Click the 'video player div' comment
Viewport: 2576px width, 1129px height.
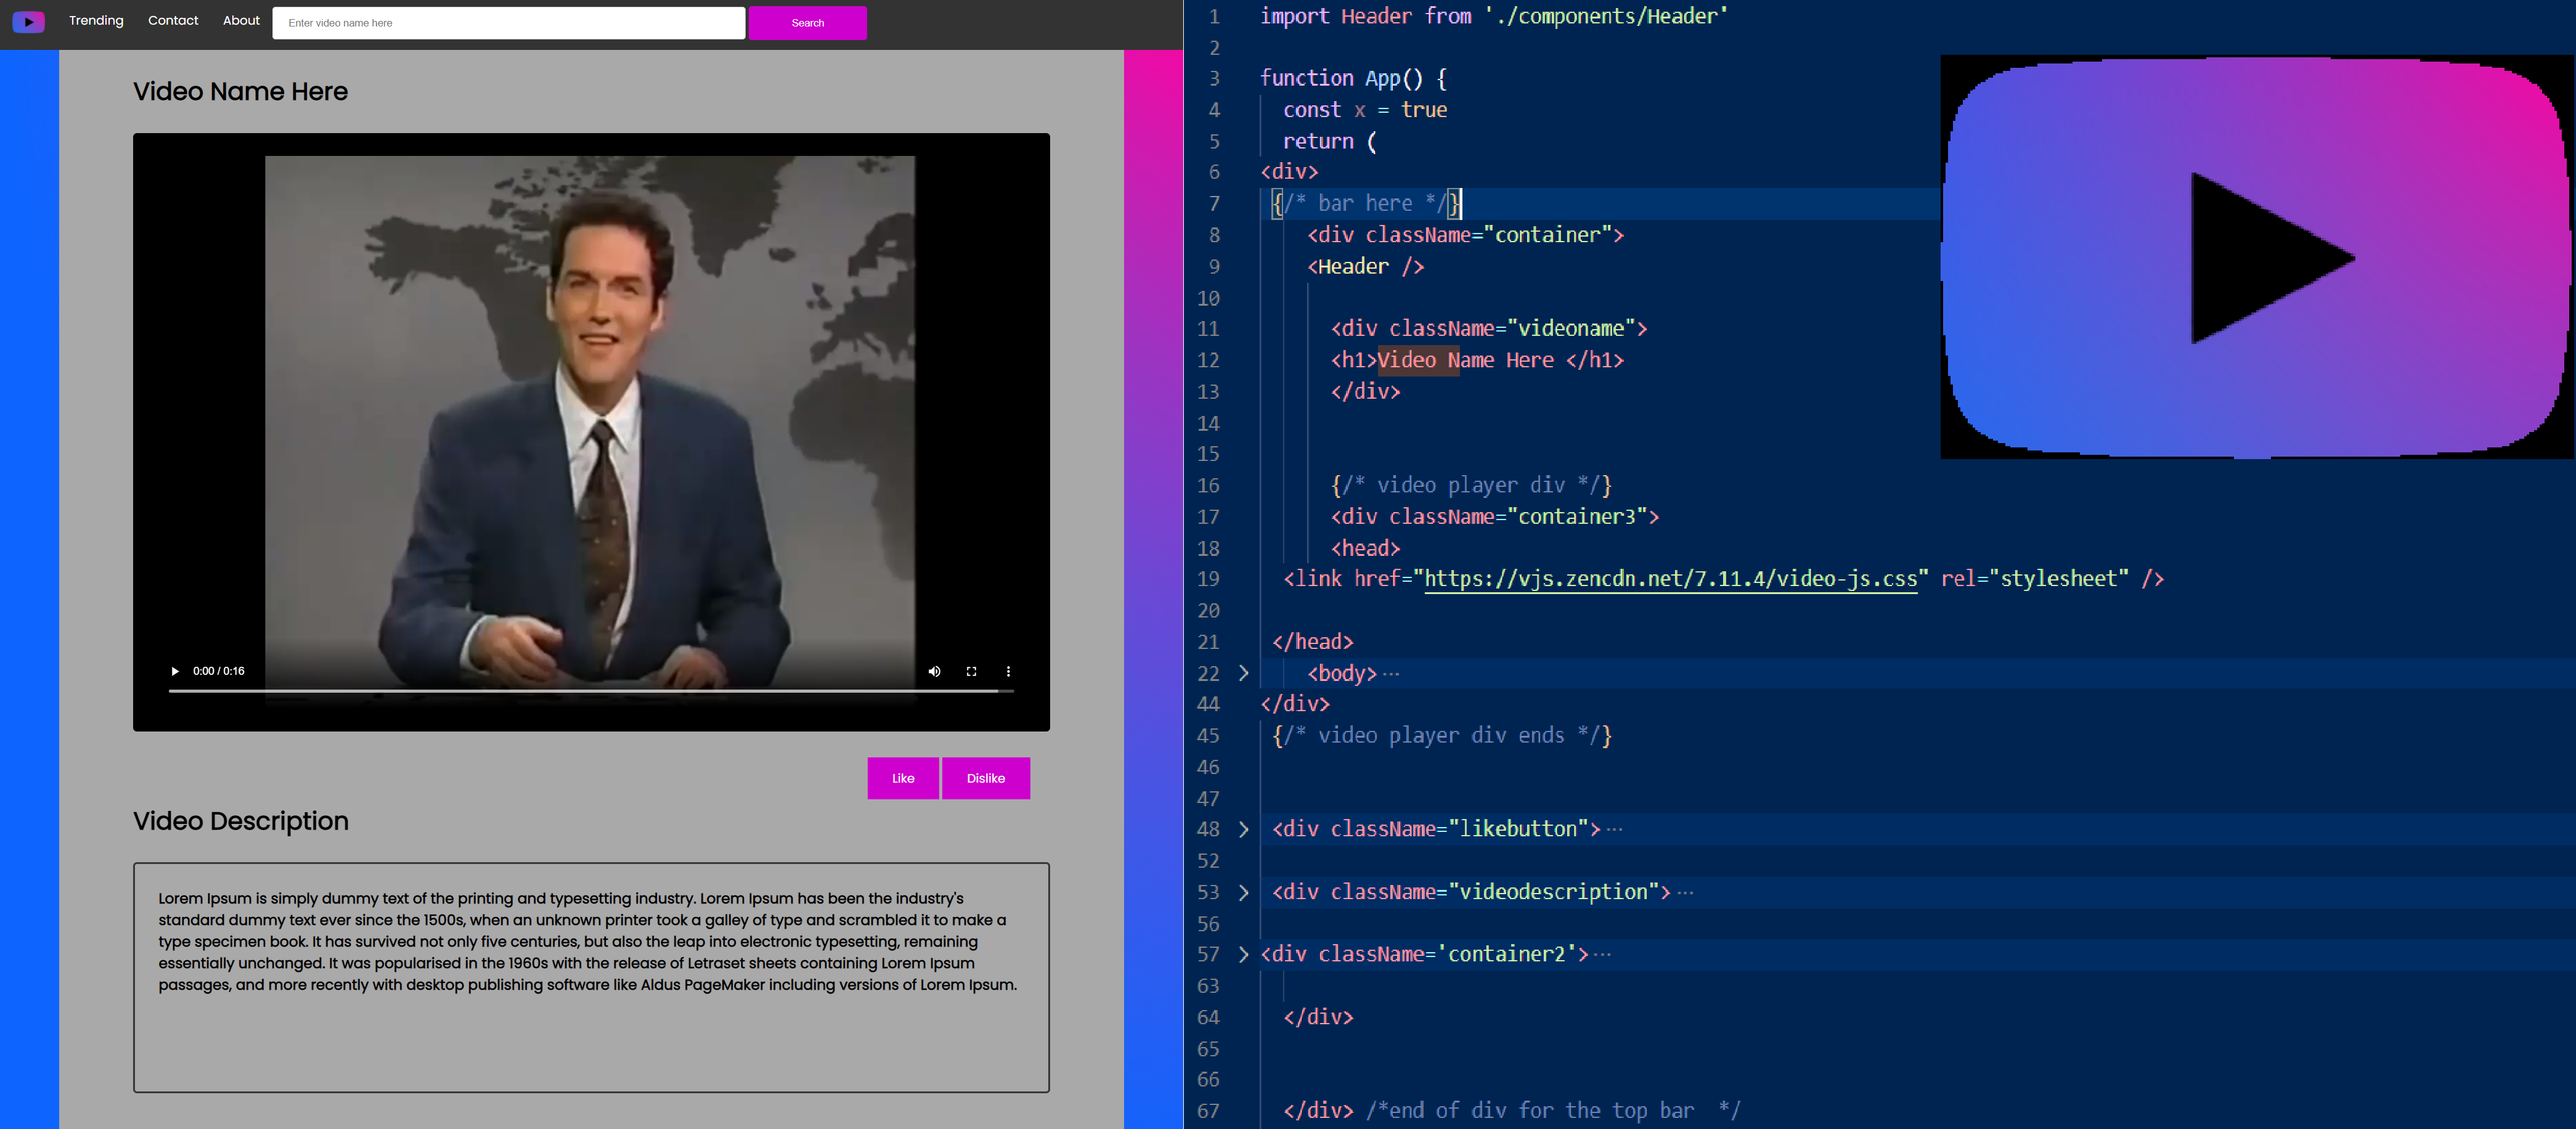pos(1470,485)
